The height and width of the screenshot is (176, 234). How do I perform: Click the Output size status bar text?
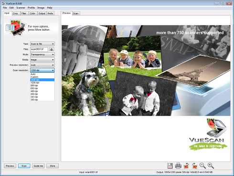(184, 172)
